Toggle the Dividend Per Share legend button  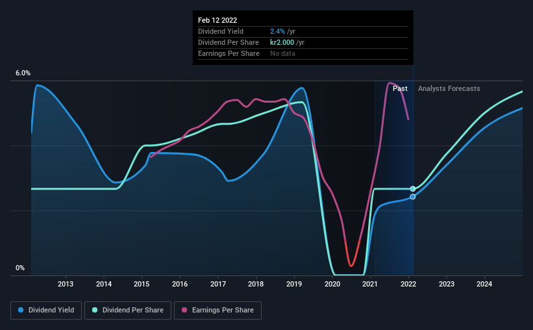(128, 311)
